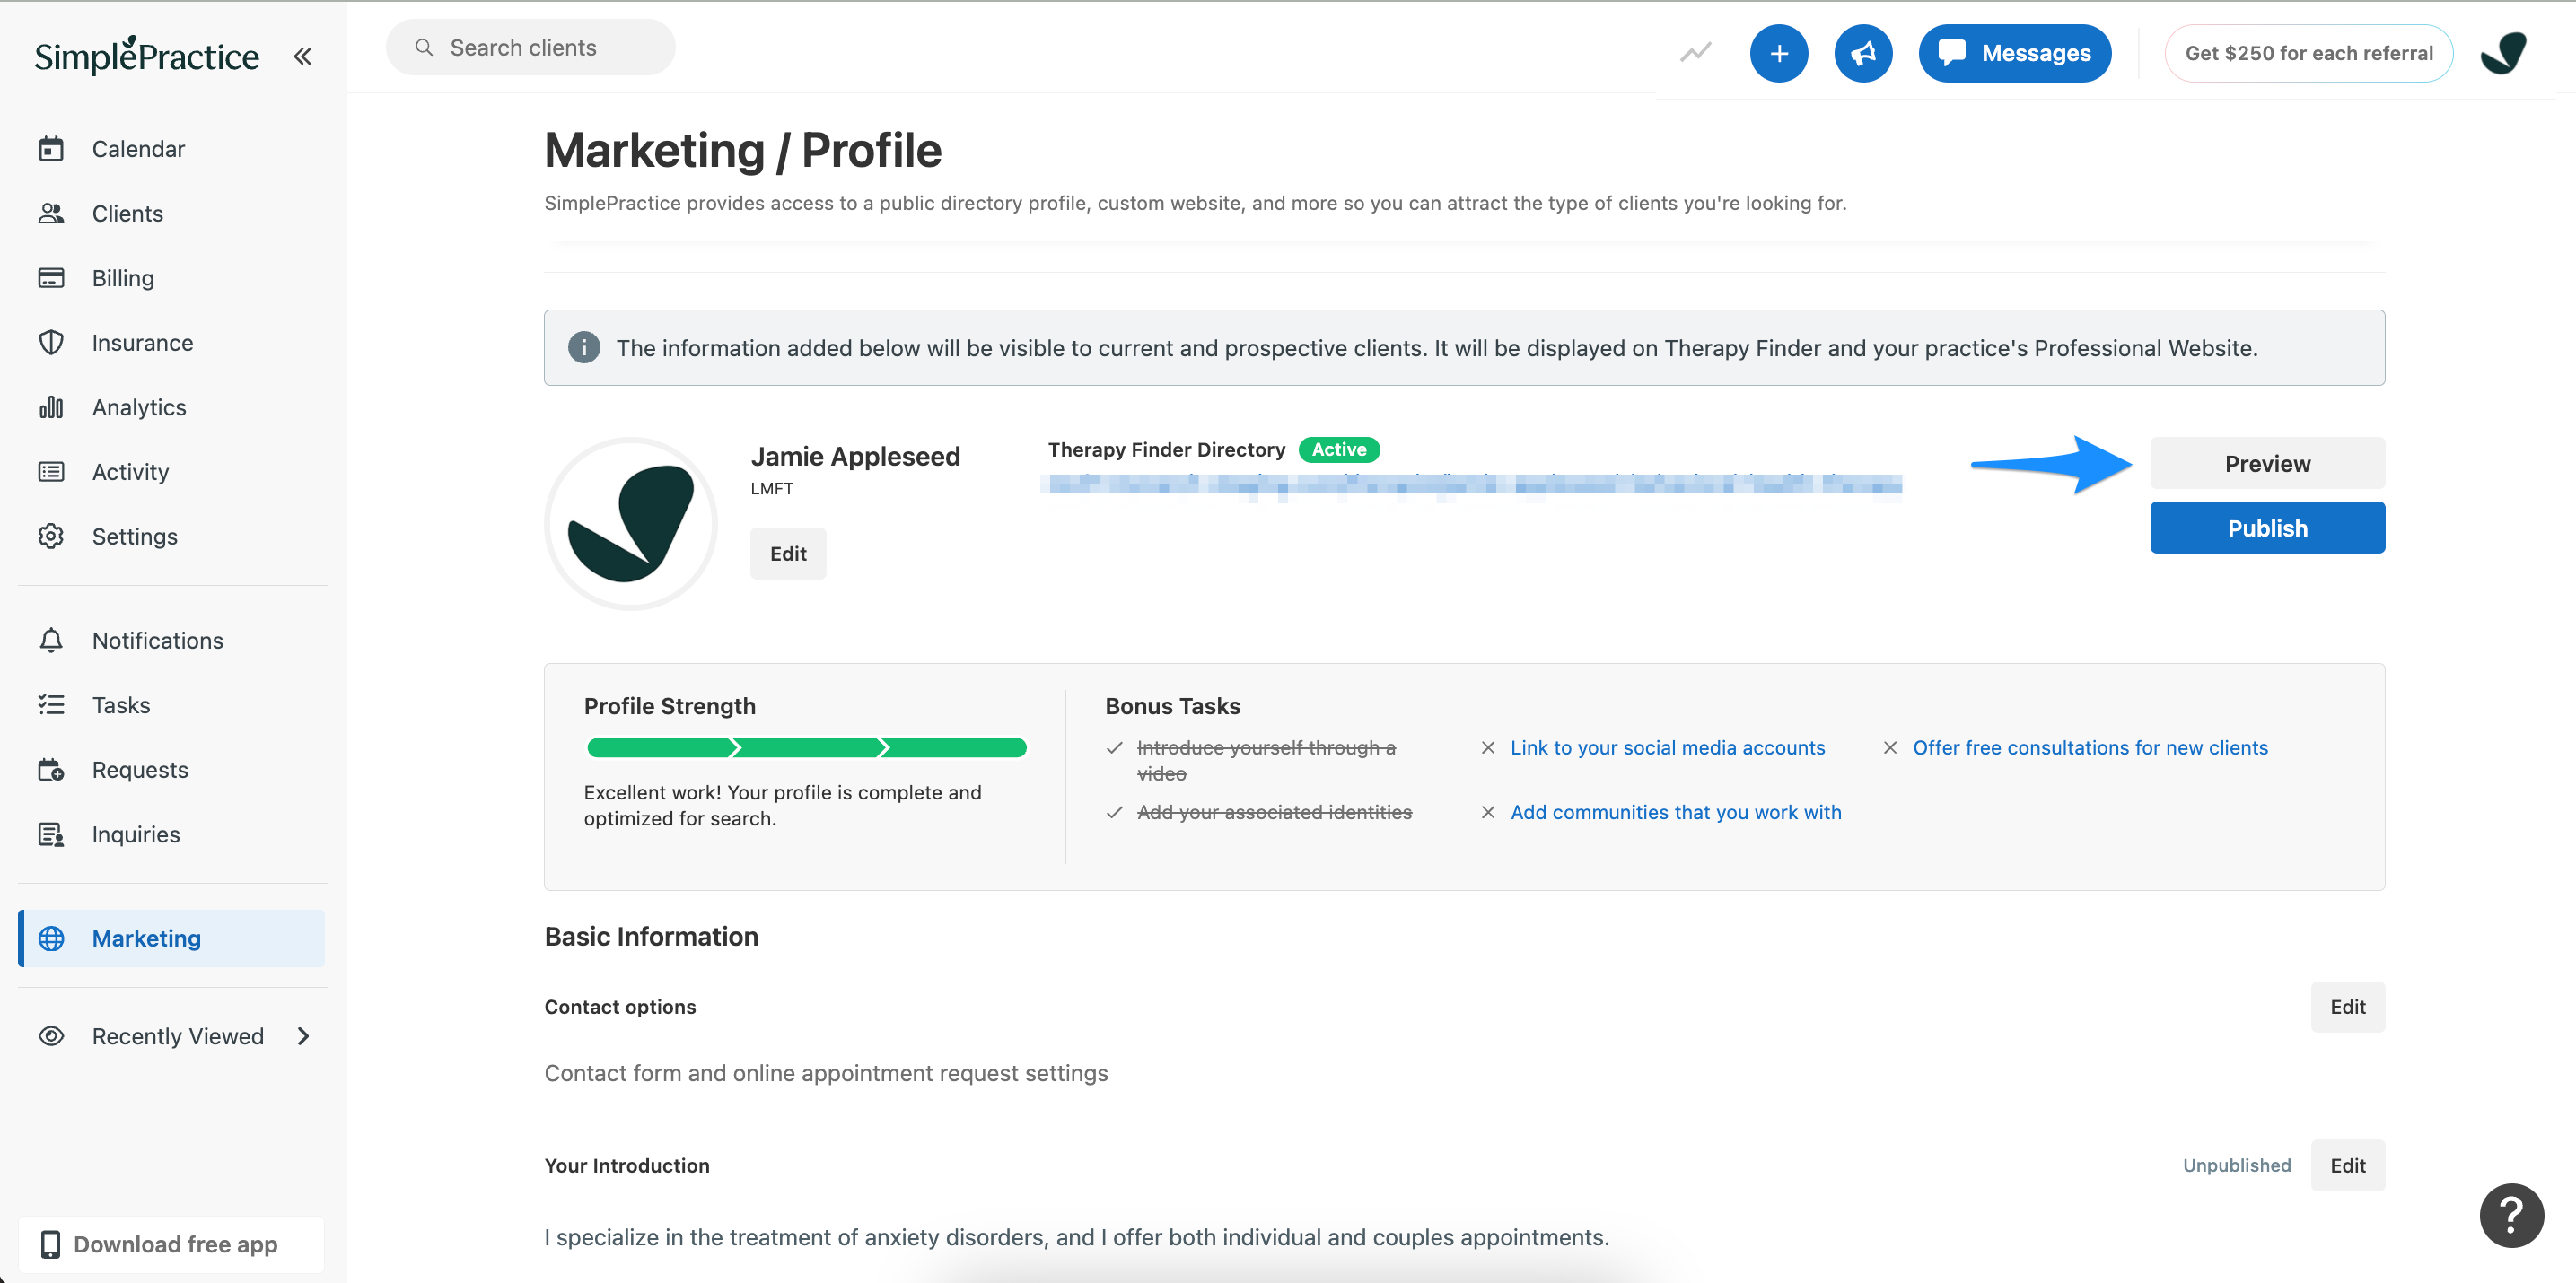Click the blue plus create button
Screen dimensions: 2576x1283
point(1778,53)
